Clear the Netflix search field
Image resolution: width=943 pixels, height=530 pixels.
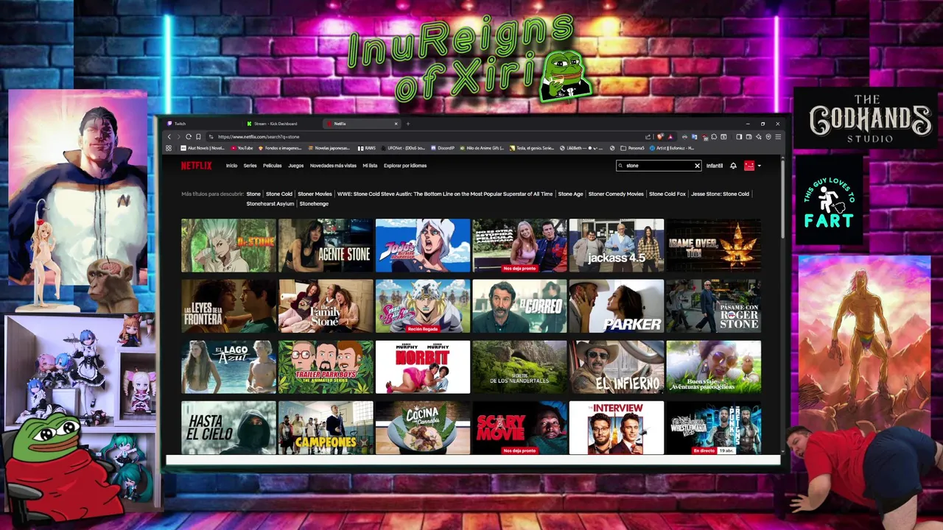click(697, 166)
